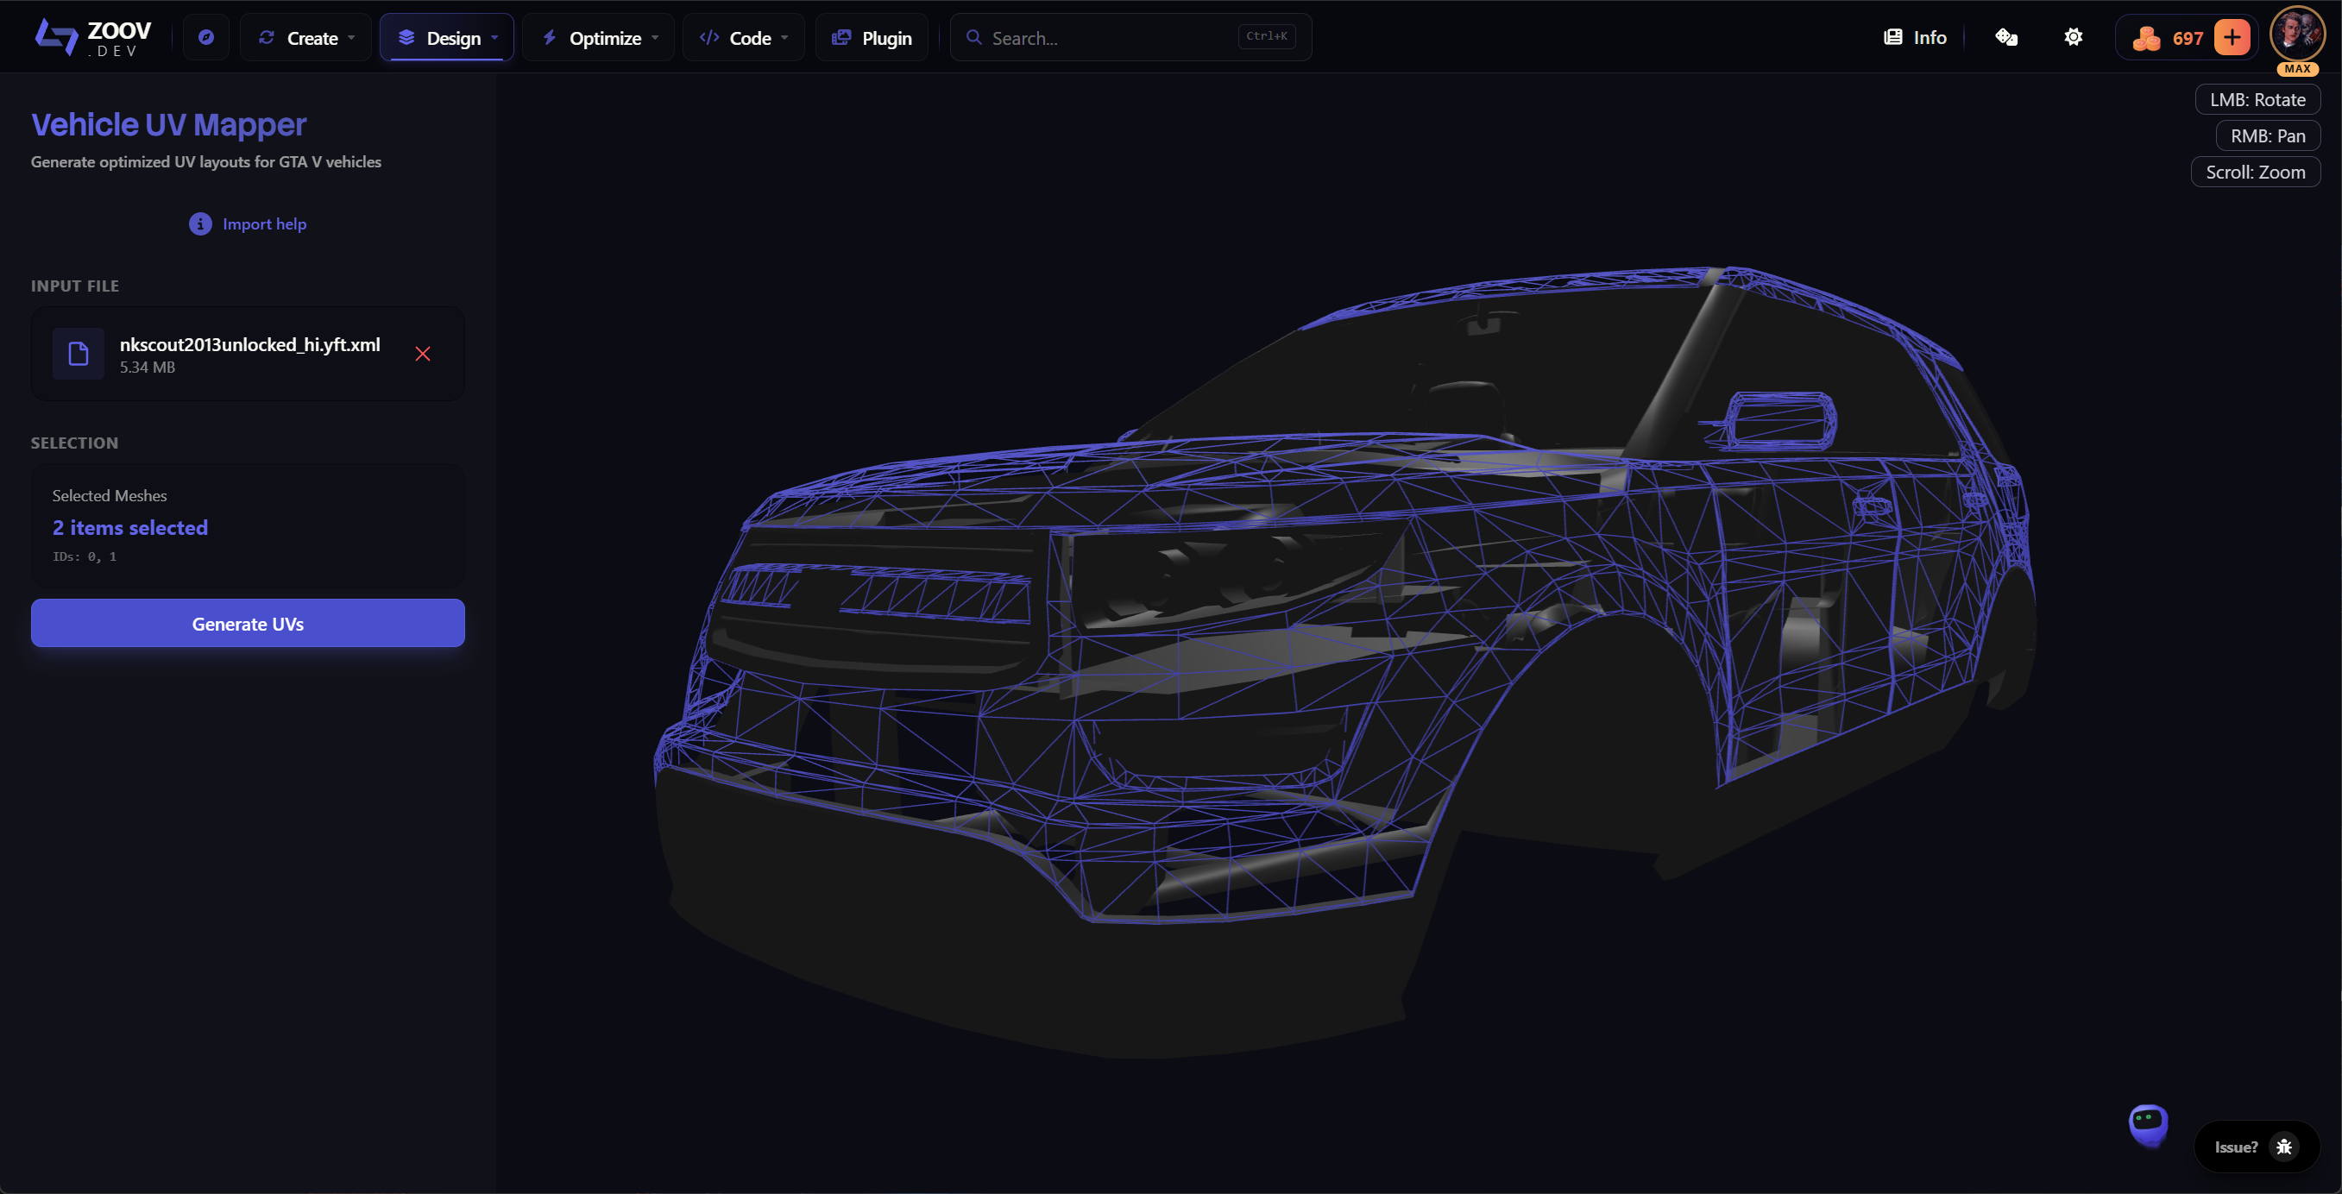The width and height of the screenshot is (2342, 1194).
Task: Select the dice randomizer icon
Action: tap(2006, 36)
